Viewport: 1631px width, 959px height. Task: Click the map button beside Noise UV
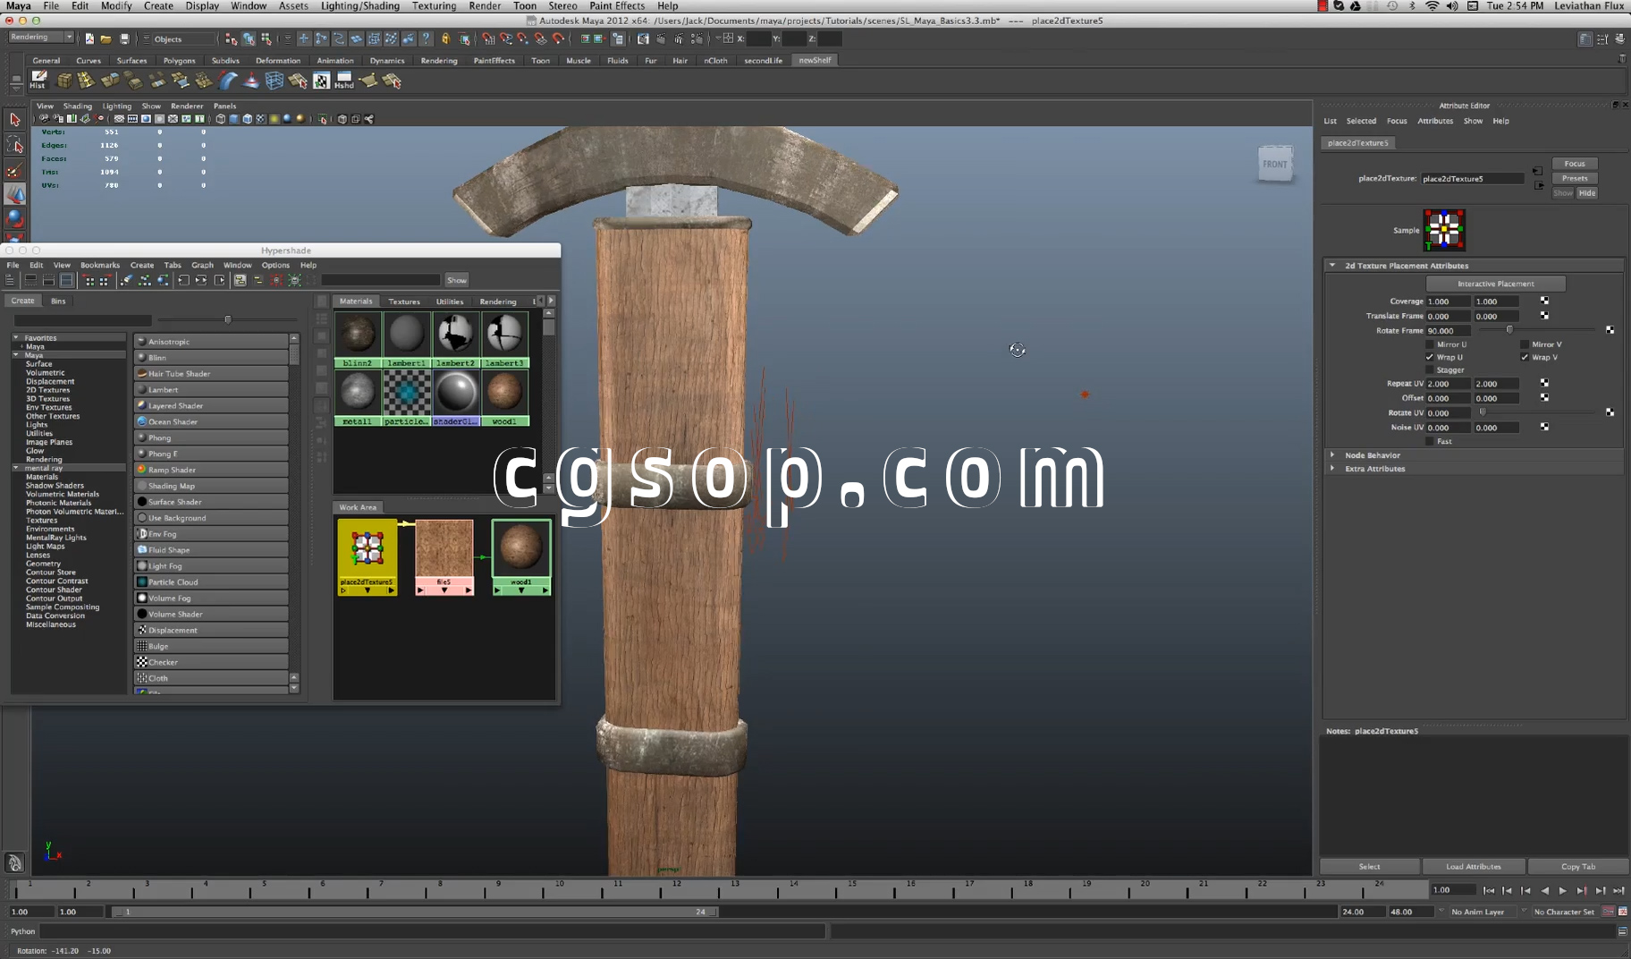click(x=1544, y=427)
